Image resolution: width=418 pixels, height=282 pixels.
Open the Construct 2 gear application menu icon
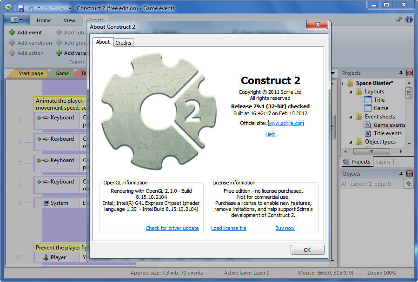tap(8, 7)
